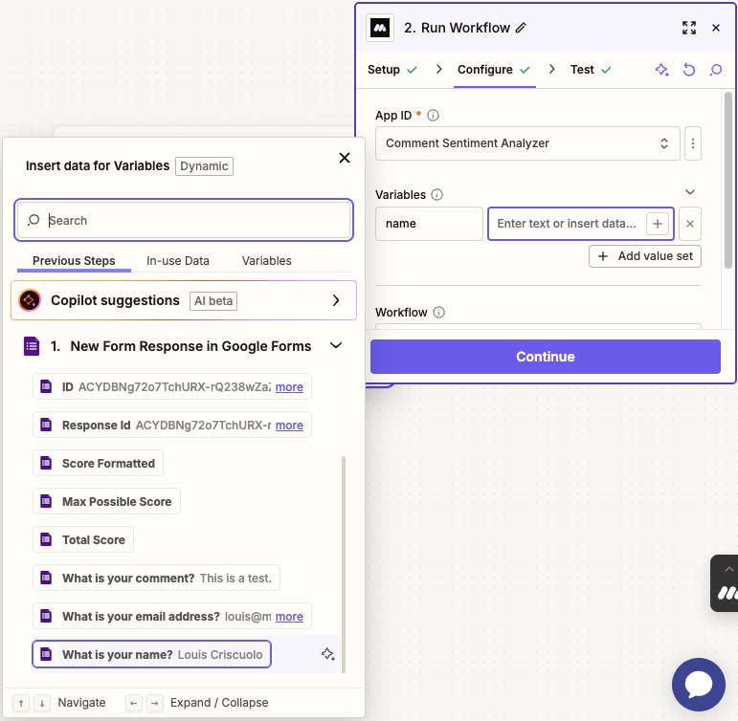Close the Run Workflow step panel
Viewport: 738px width, 721px height.
coord(716,29)
